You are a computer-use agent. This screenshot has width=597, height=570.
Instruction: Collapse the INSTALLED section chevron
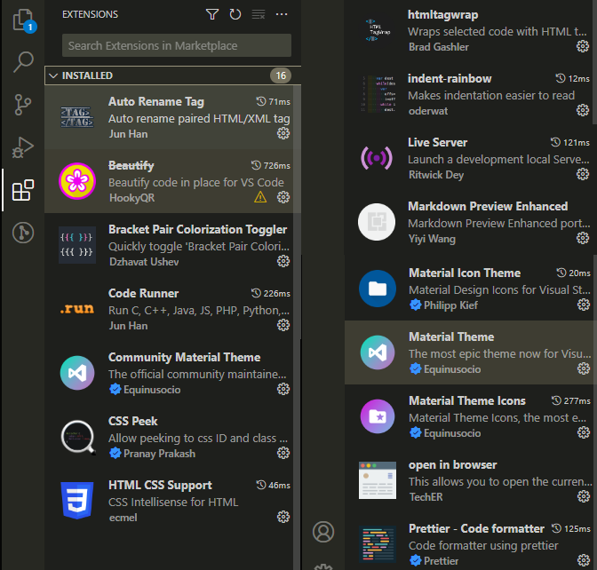pyautogui.click(x=53, y=75)
